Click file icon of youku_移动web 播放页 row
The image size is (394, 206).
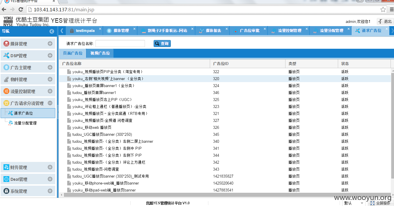tap(69, 127)
